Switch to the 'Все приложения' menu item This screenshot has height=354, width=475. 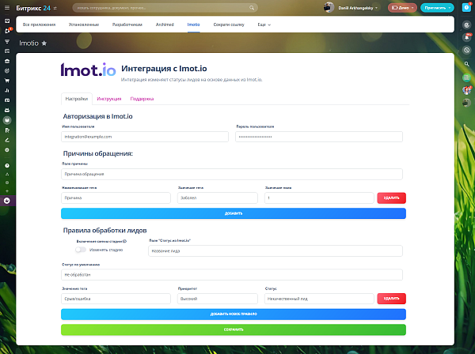click(x=39, y=24)
